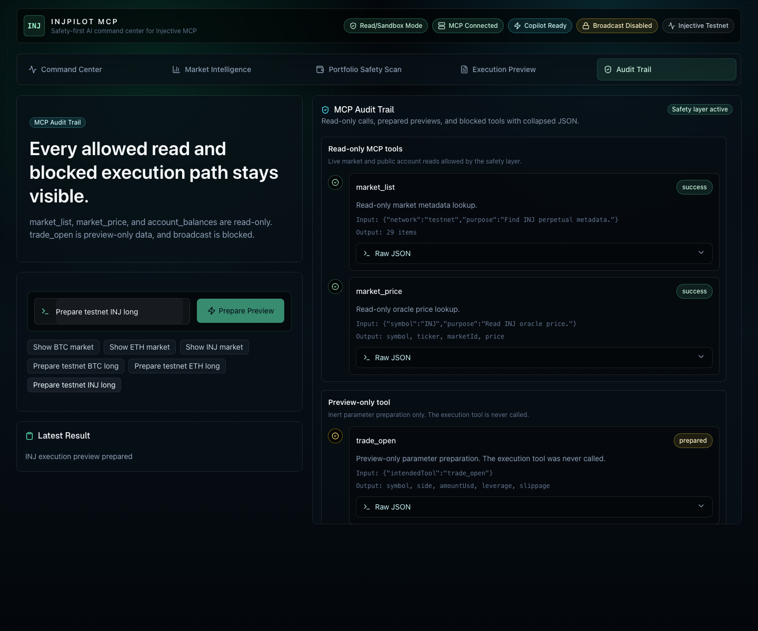Click the trade_open tool name
This screenshot has width=758, height=631.
point(376,441)
